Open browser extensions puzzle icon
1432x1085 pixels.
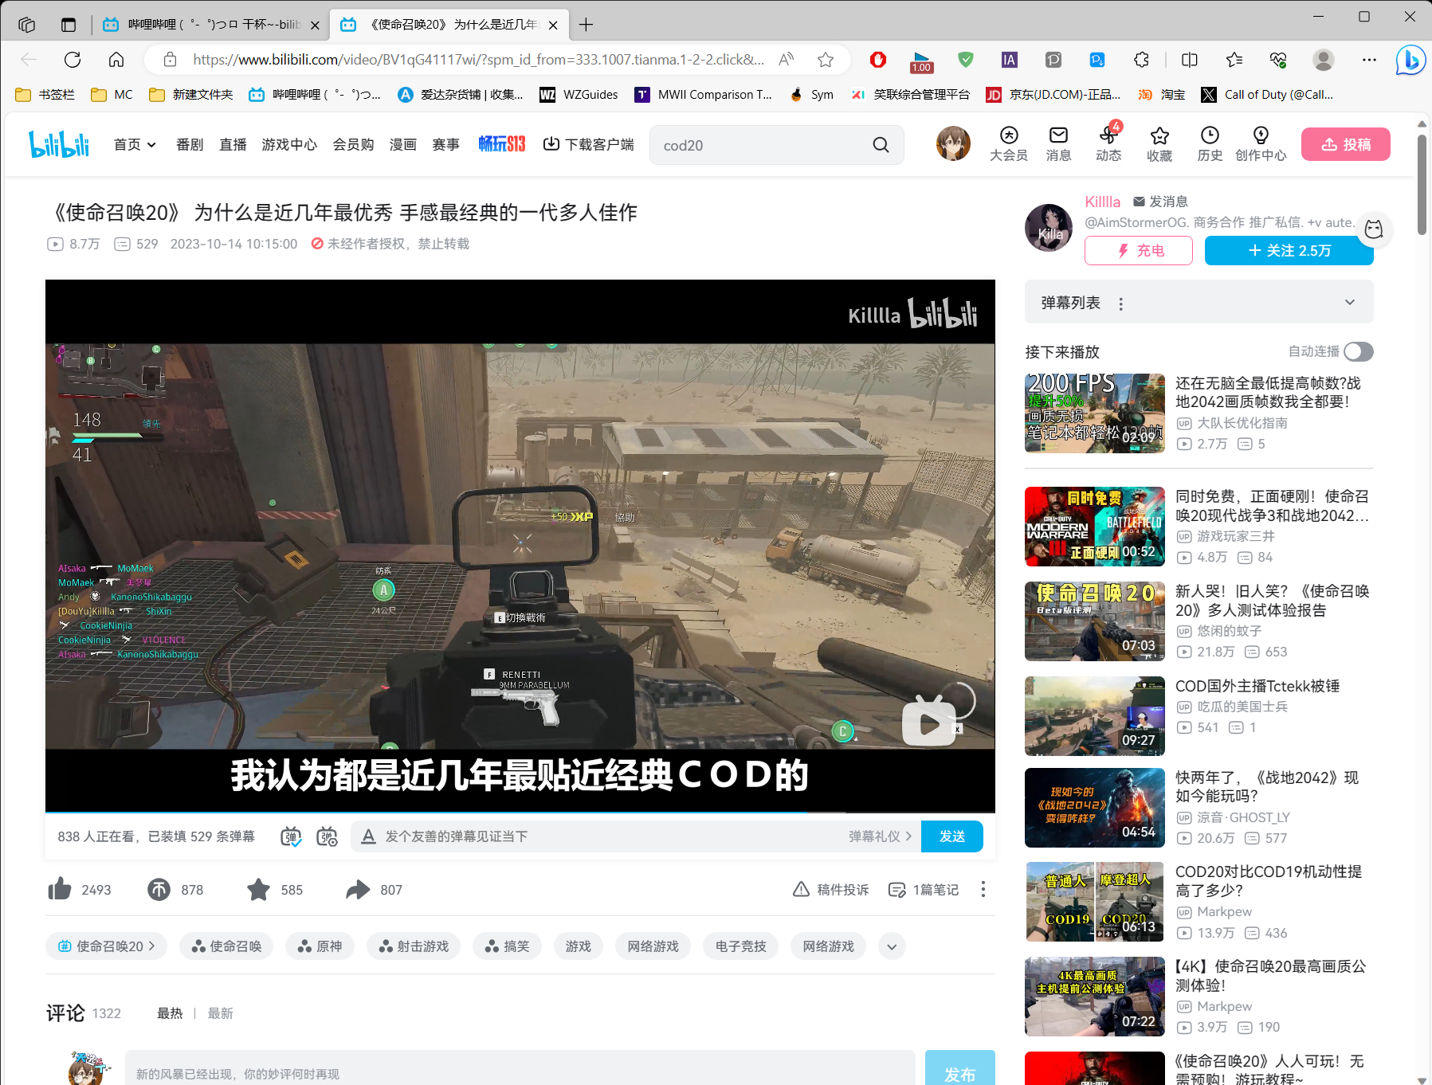(1141, 60)
